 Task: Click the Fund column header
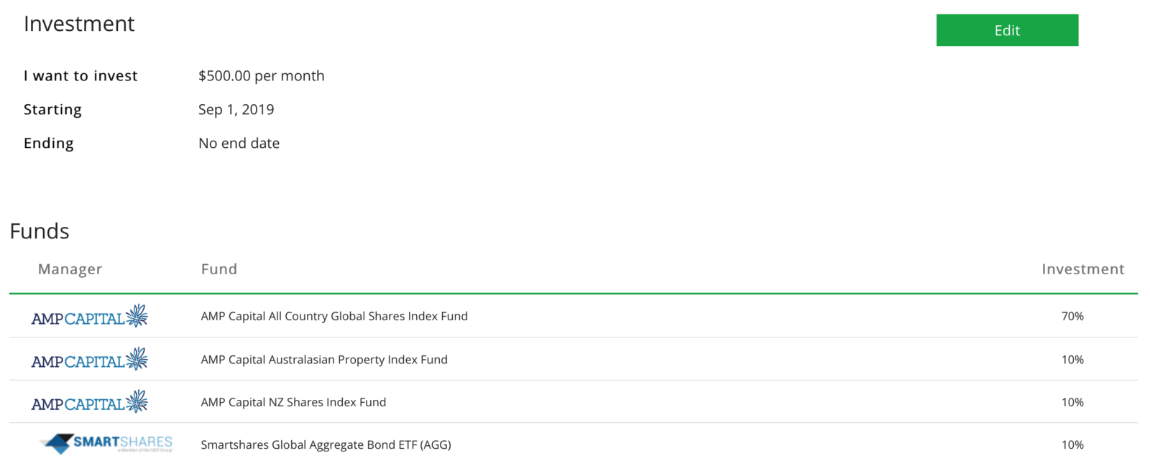click(x=218, y=269)
